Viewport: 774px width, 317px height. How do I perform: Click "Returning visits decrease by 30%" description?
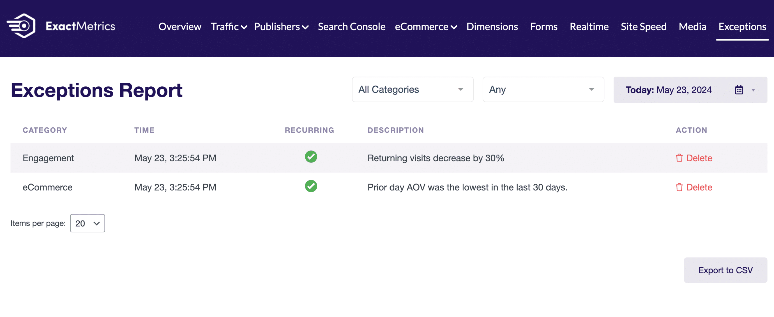tap(436, 158)
